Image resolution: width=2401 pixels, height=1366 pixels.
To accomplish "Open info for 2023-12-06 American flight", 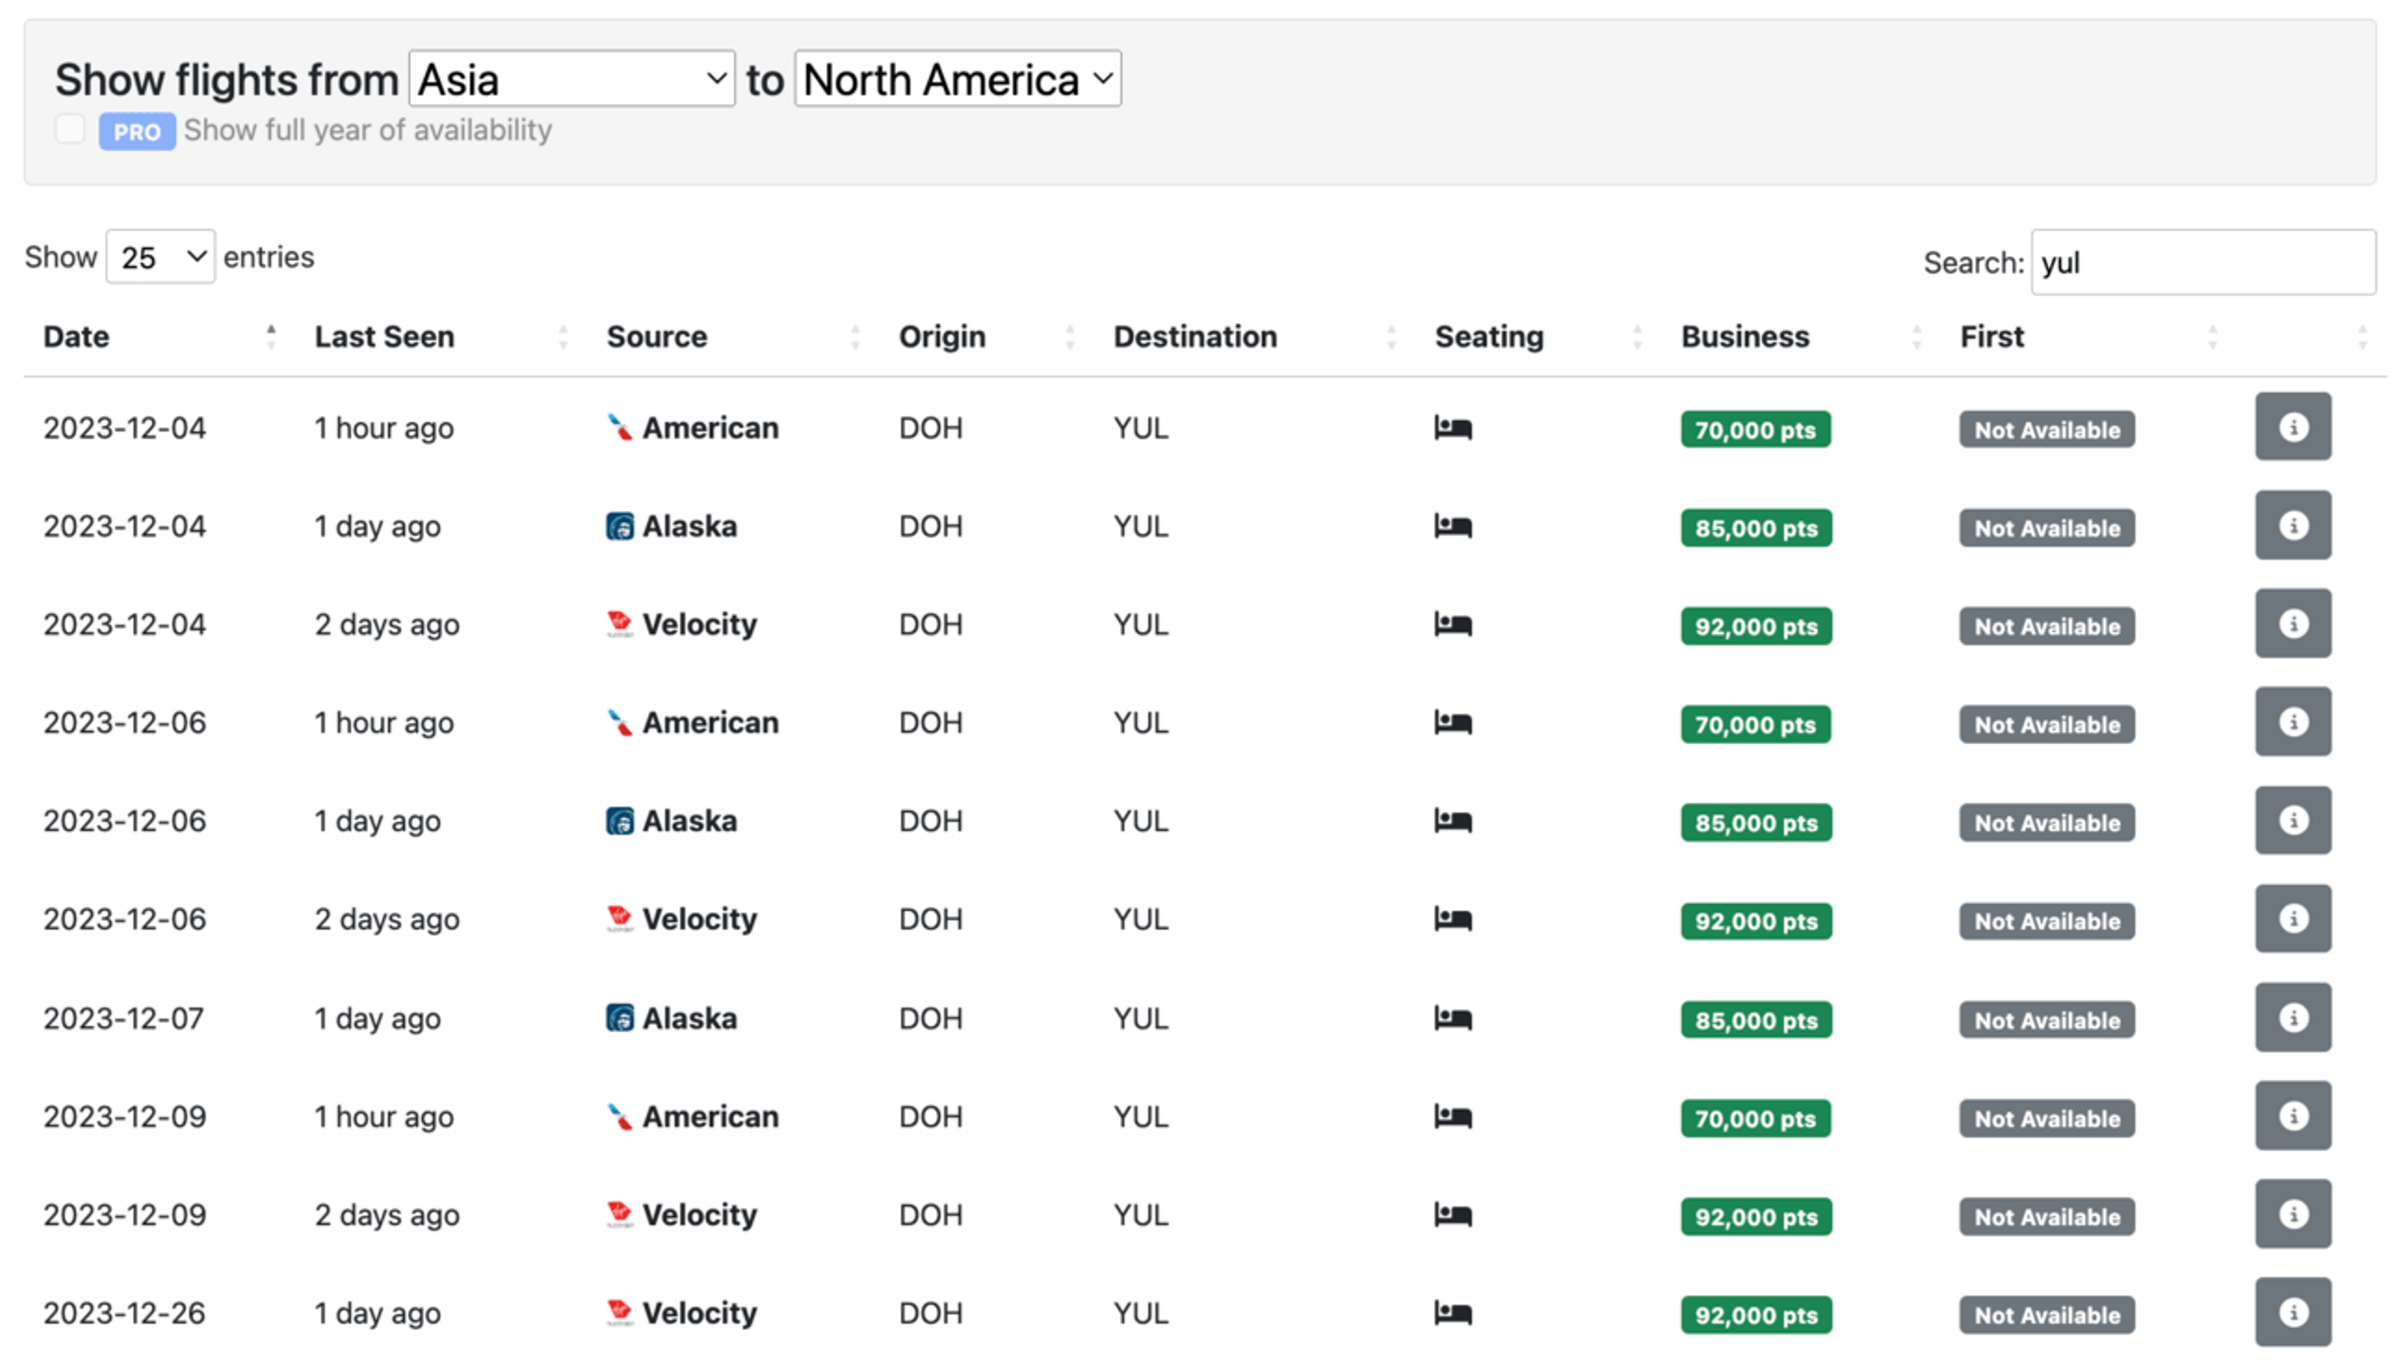I will pos(2292,723).
